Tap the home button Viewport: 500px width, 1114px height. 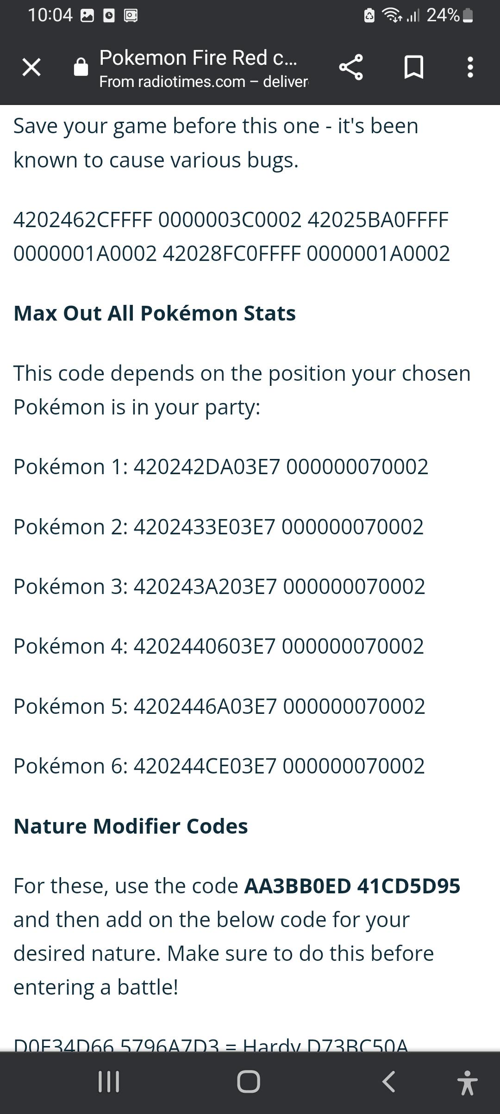coord(249,1081)
